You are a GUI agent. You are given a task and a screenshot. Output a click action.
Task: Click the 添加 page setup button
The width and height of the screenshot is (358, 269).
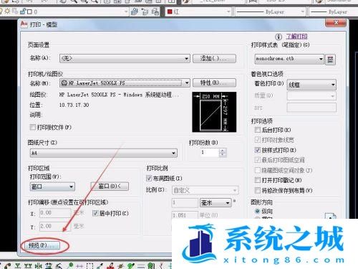click(214, 58)
